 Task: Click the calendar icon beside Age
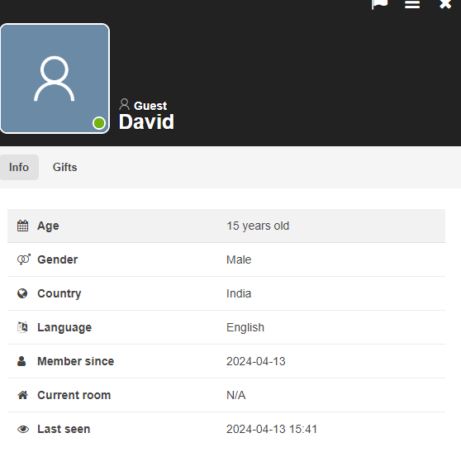pos(22,226)
